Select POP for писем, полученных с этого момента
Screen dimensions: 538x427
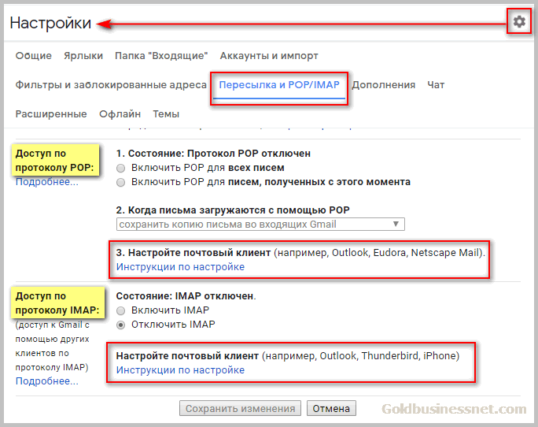coord(121,182)
